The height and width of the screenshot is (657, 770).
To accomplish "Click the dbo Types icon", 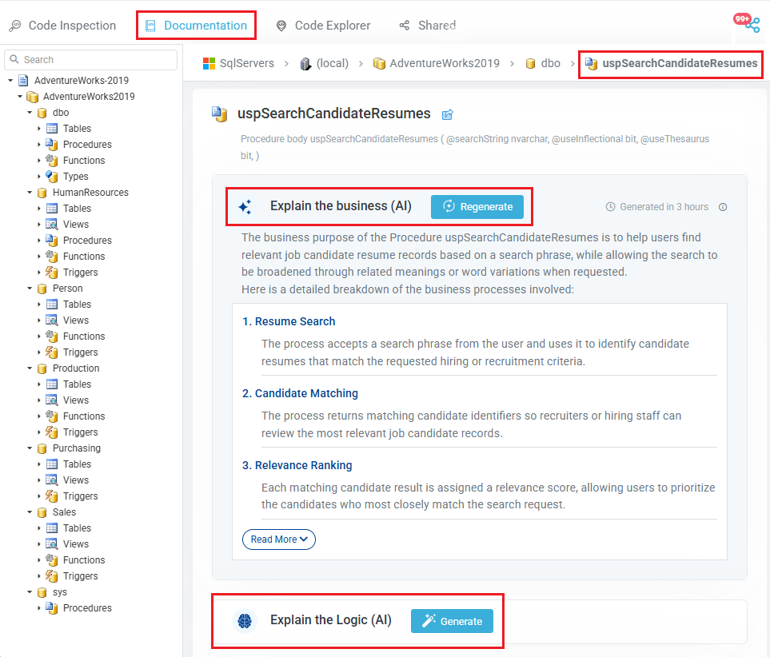I will click(x=51, y=176).
